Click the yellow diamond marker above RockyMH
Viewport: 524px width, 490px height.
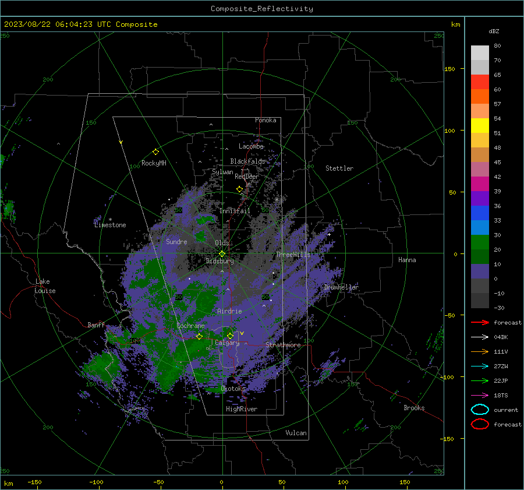point(155,152)
